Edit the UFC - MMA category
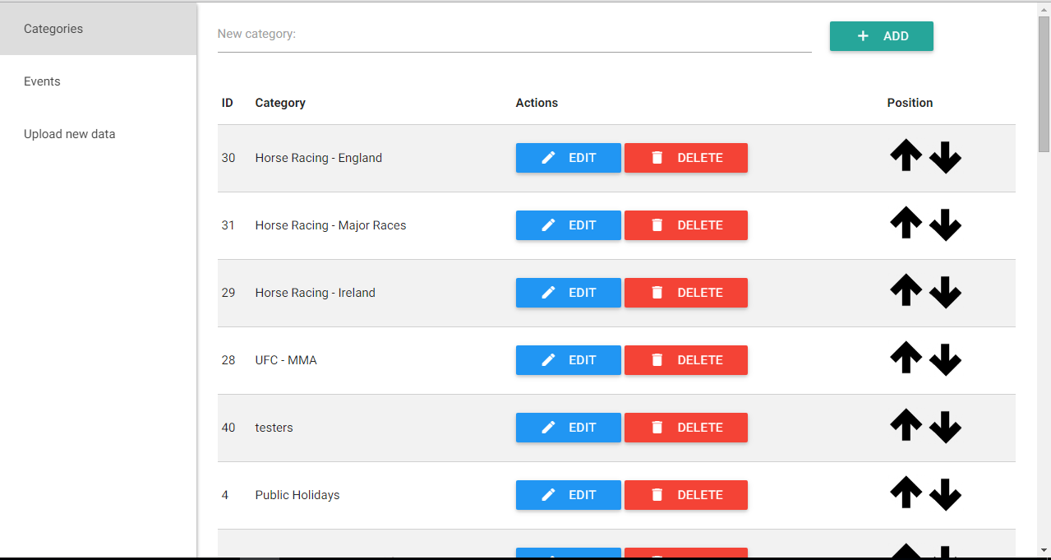 pyautogui.click(x=568, y=360)
